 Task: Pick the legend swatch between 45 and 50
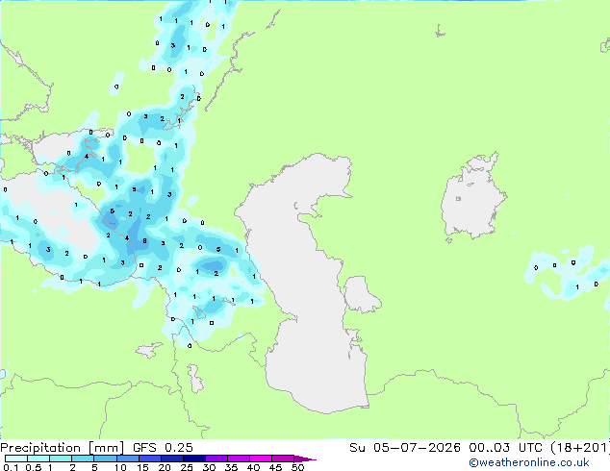(x=283, y=459)
